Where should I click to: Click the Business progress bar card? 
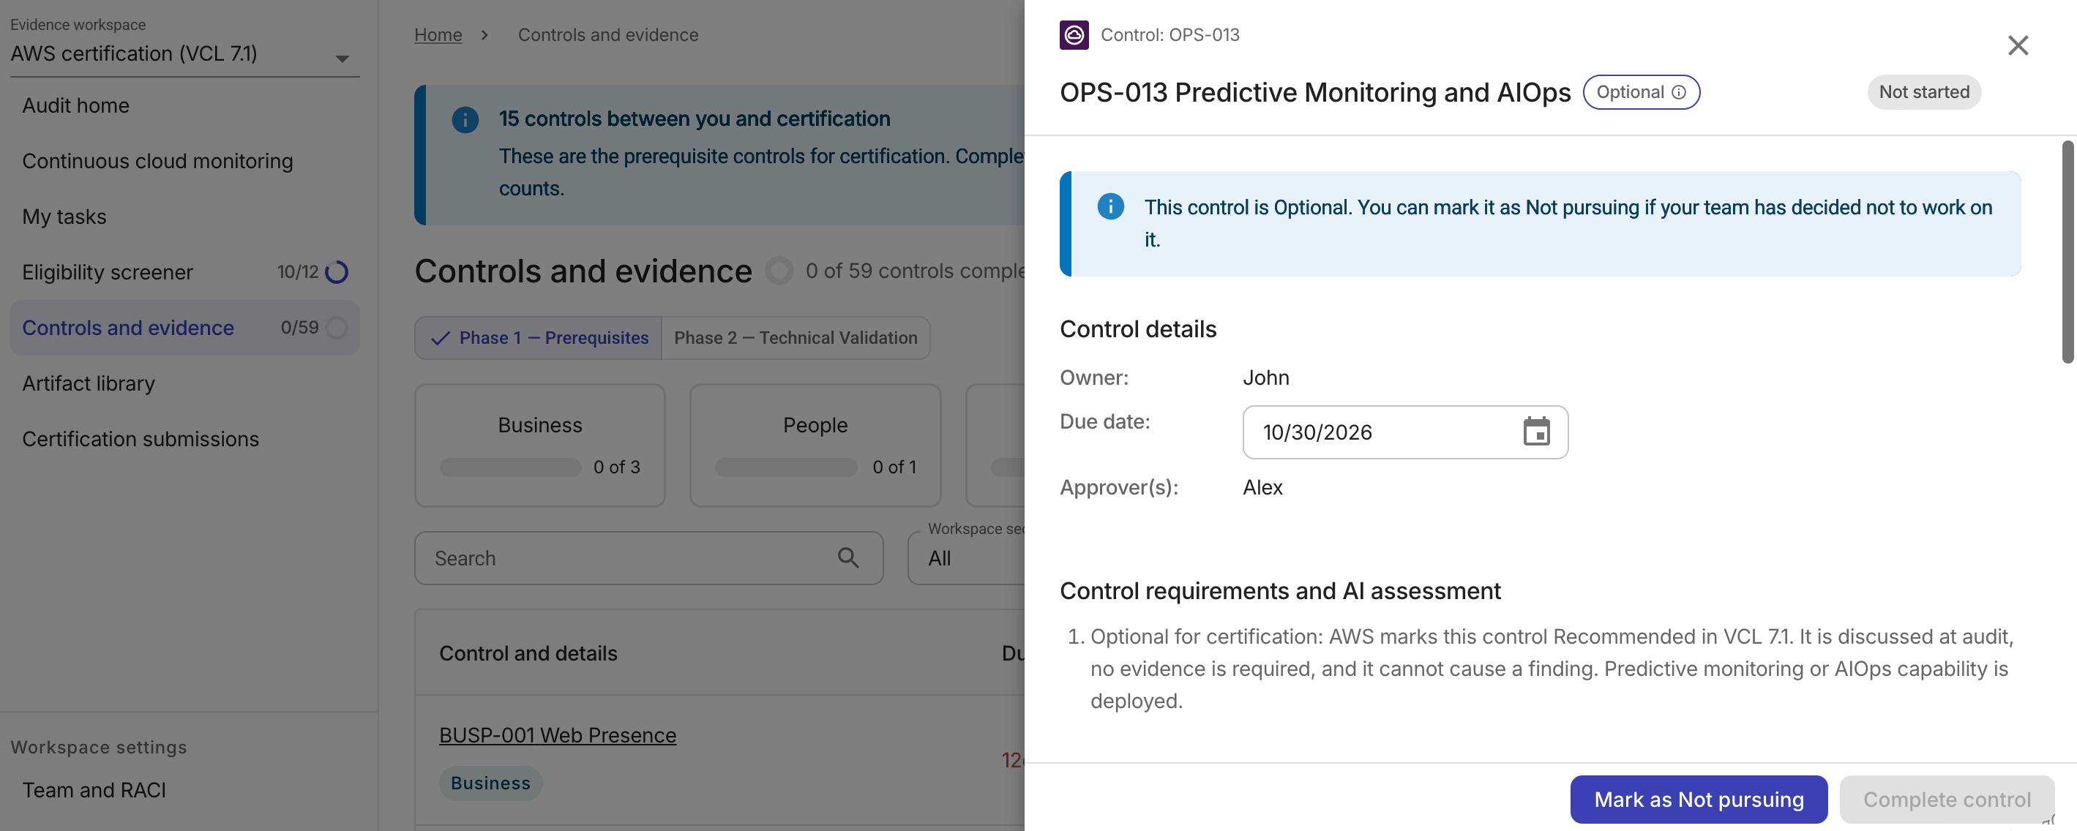(x=539, y=445)
